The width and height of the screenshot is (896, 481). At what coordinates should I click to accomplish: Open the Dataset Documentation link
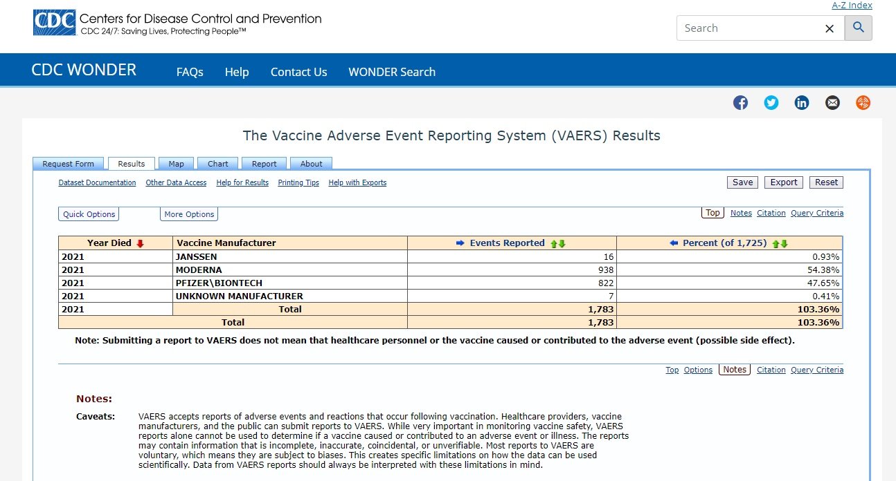click(x=97, y=183)
